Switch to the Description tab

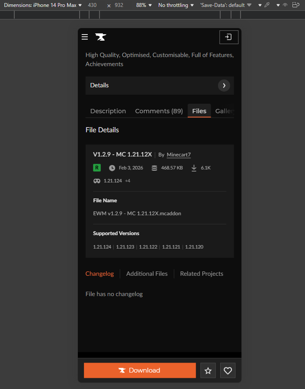point(108,111)
